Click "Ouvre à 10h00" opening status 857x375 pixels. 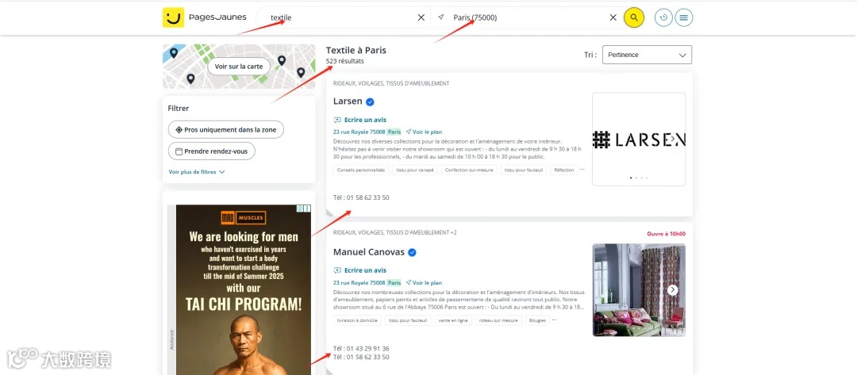click(x=667, y=234)
